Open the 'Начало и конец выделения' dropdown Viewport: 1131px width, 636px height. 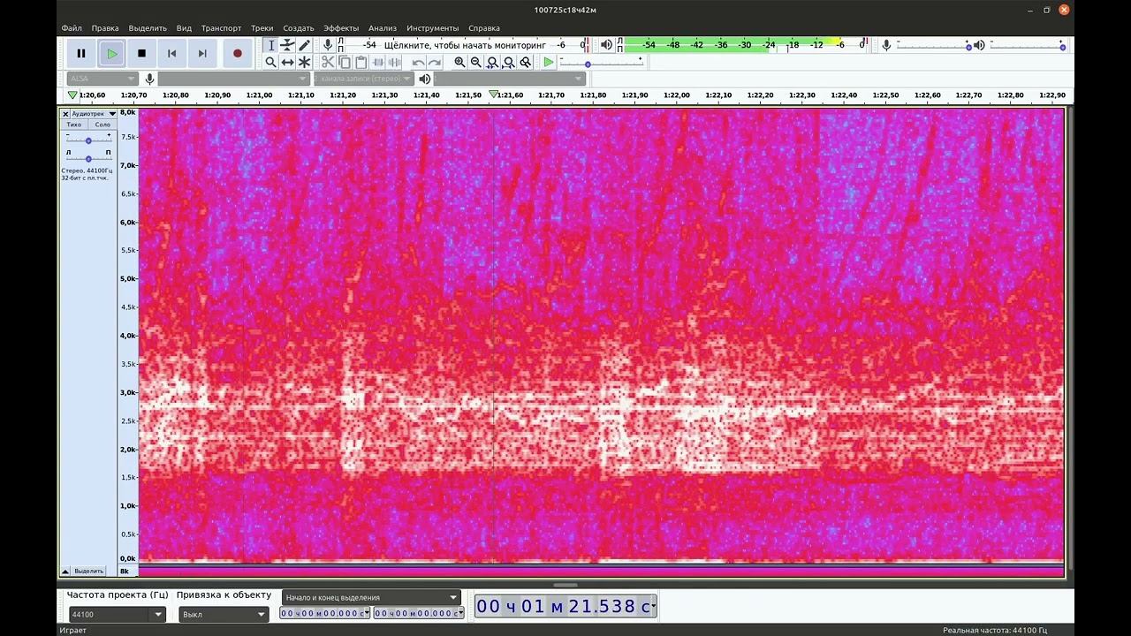[x=371, y=597]
